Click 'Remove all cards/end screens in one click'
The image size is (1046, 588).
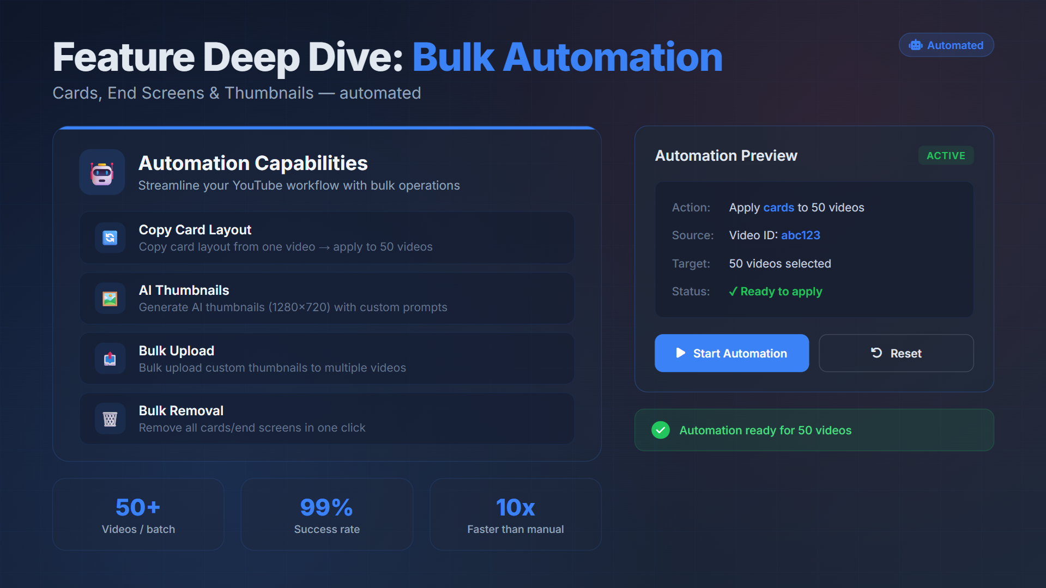click(x=252, y=428)
